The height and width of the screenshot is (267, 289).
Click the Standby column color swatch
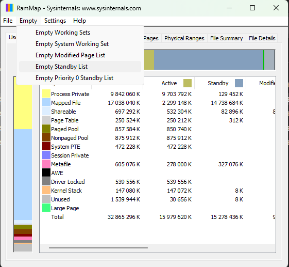239,83
